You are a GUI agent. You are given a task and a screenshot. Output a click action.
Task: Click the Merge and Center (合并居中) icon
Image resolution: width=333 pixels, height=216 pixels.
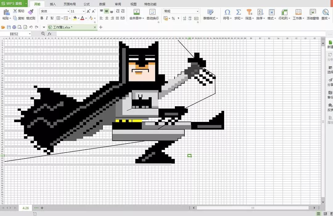(137, 12)
